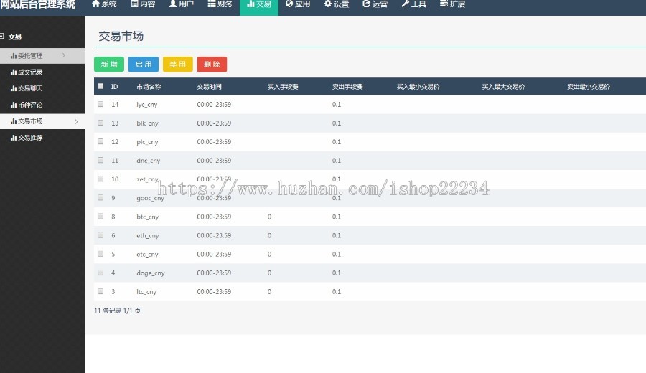Click the list icon beside 财务
This screenshot has width=646, height=373.
click(211, 4)
